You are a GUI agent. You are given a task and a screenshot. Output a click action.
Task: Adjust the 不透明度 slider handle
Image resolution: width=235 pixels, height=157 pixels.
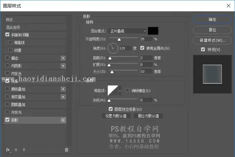[x=119, y=39]
